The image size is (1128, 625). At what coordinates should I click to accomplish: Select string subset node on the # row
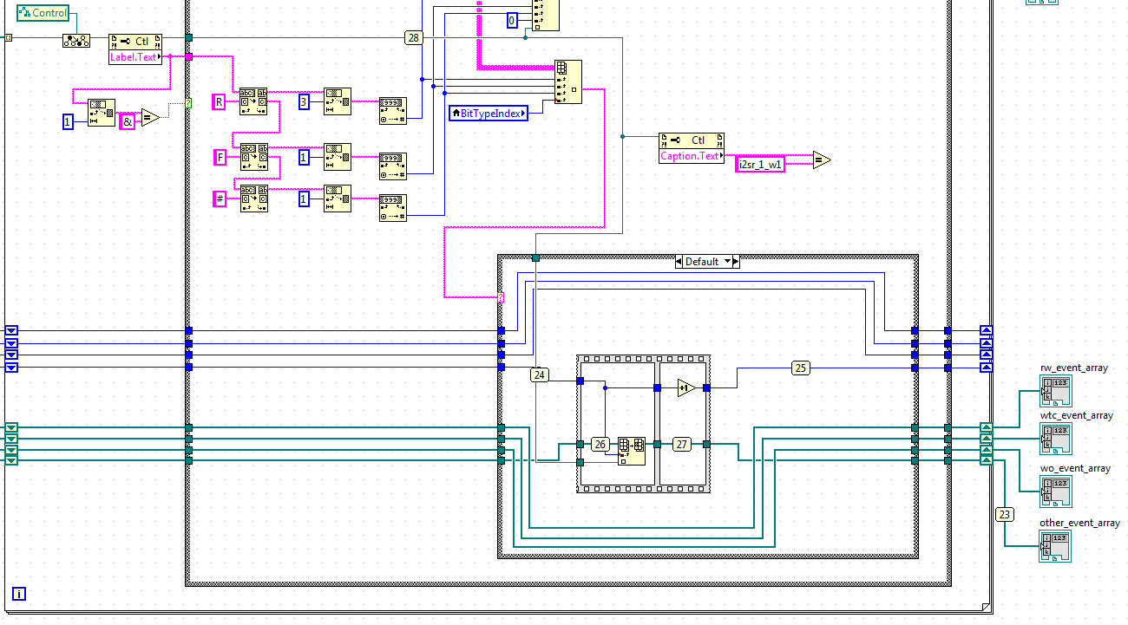pyautogui.click(x=338, y=199)
